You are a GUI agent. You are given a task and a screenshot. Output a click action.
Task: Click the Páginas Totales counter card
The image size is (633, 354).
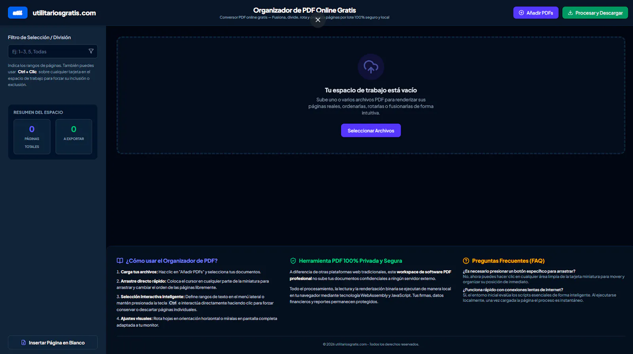[x=32, y=137]
